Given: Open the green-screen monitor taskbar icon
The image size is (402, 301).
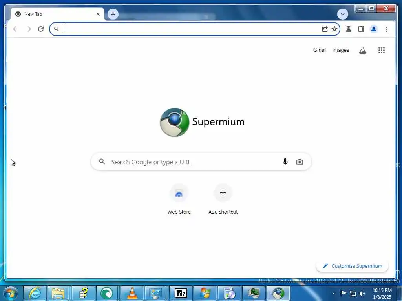Looking at the screenshot, I should (x=254, y=293).
